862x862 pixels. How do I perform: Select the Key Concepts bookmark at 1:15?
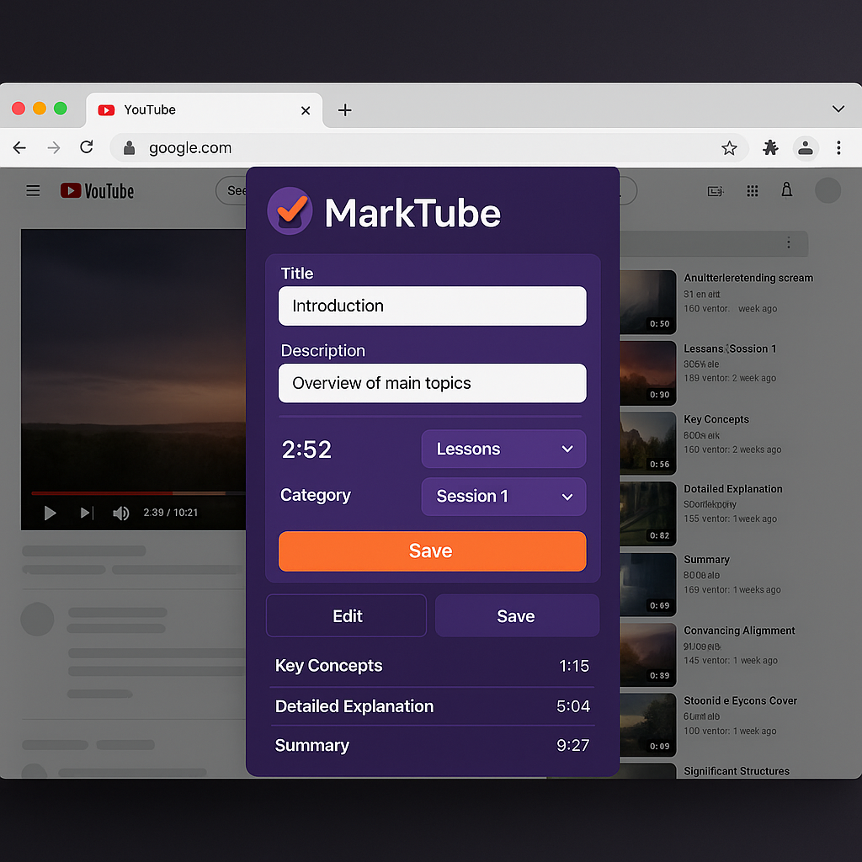click(432, 666)
